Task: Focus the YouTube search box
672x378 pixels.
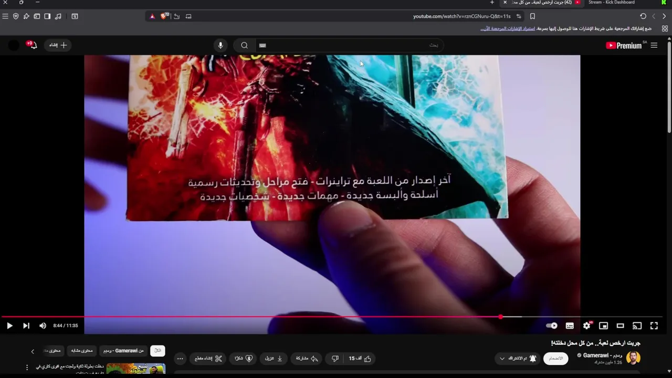Action: tap(349, 45)
